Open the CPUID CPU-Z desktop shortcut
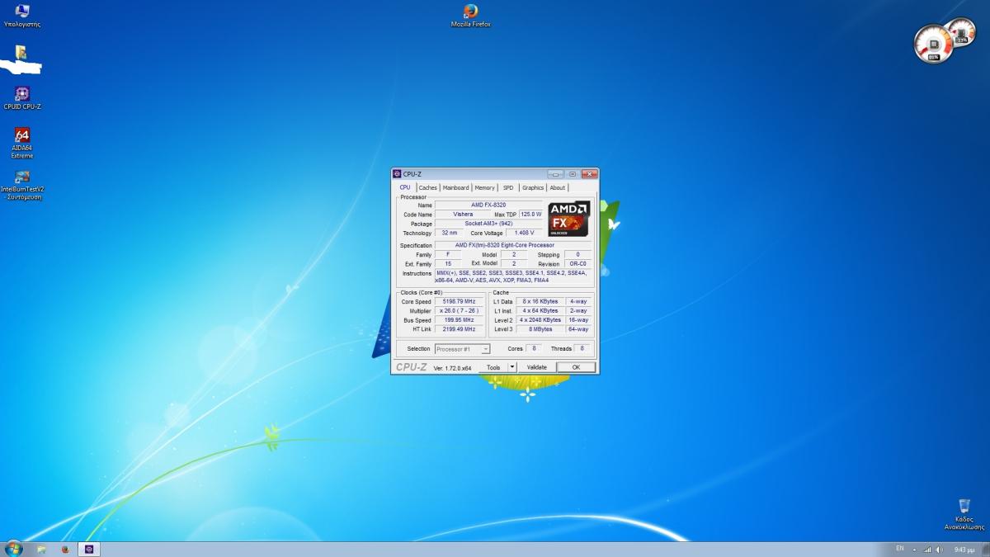The width and height of the screenshot is (990, 557). point(22,97)
